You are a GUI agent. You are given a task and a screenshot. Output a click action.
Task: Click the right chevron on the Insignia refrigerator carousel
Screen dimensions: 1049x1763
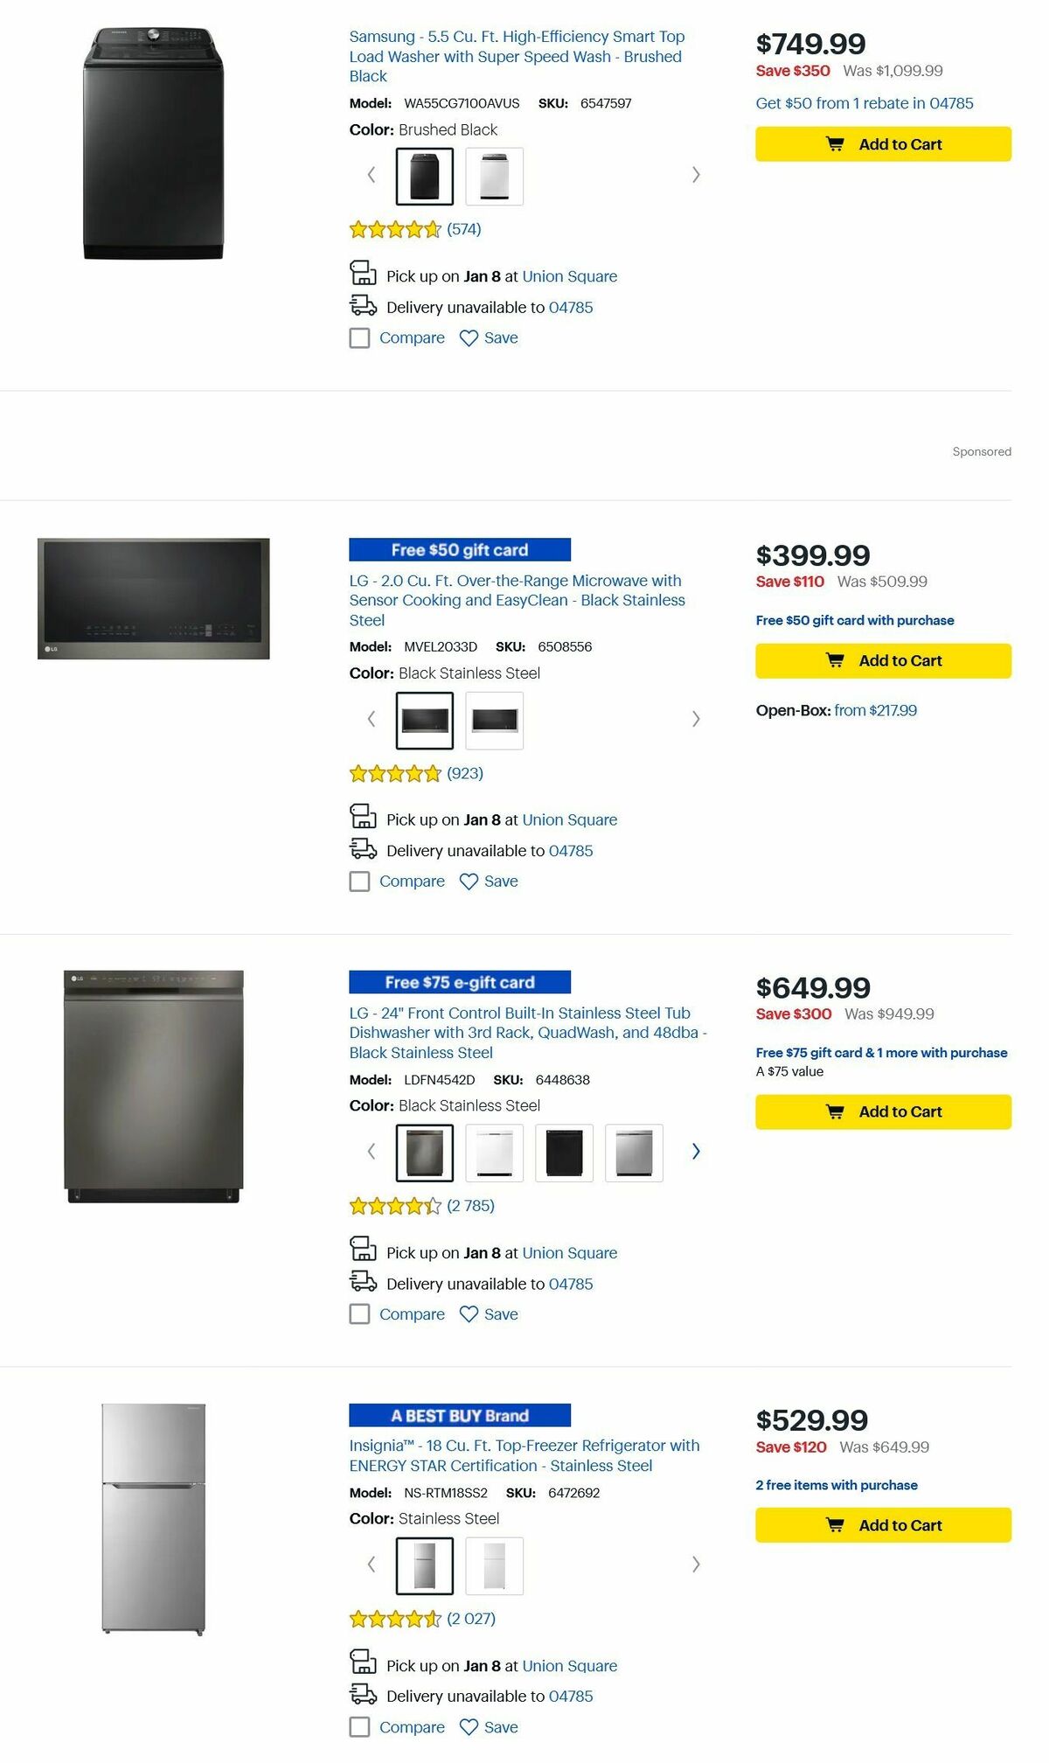(696, 1565)
